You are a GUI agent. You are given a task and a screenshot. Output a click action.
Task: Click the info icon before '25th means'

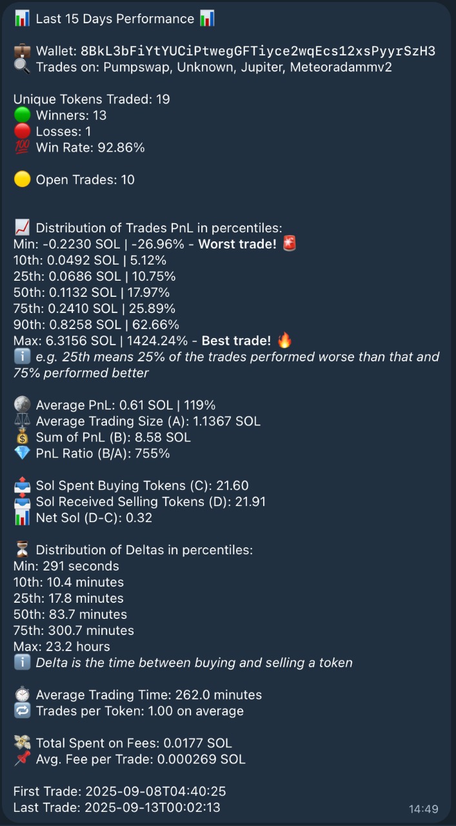pos(22,357)
